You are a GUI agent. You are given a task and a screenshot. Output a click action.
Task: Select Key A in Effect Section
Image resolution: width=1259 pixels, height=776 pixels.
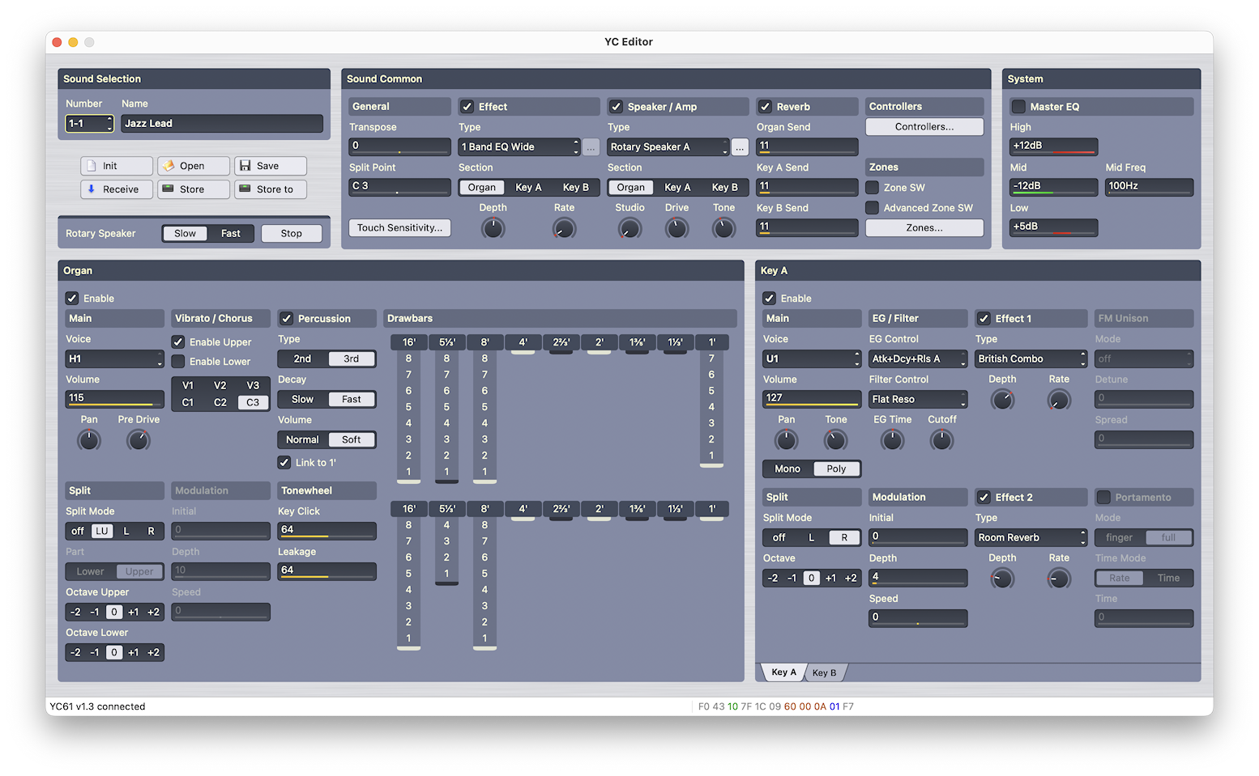pyautogui.click(x=528, y=188)
